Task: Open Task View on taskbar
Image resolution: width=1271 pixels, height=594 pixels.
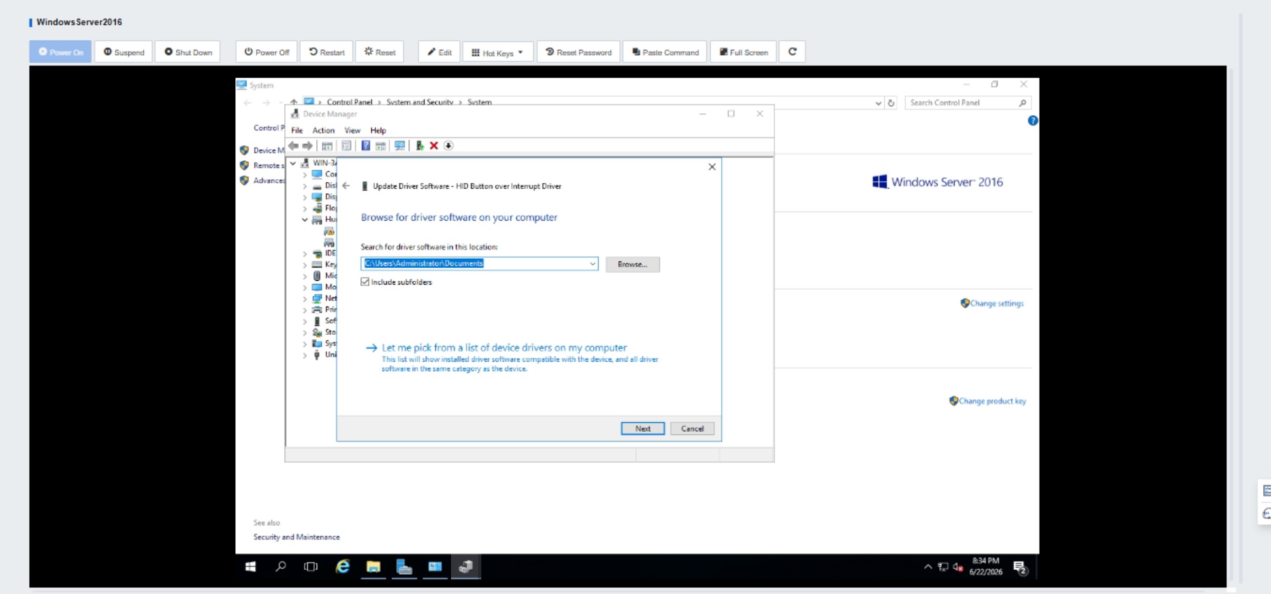Action: pyautogui.click(x=311, y=566)
